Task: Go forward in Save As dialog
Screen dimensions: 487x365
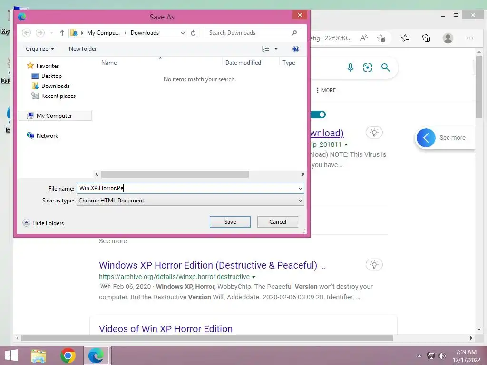Action: [x=40, y=33]
